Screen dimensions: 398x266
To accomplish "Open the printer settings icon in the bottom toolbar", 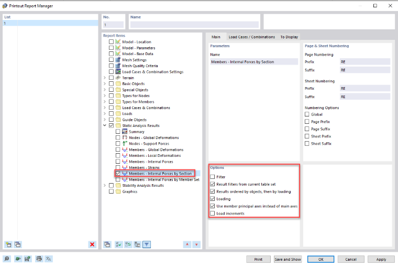I will click(39, 259).
